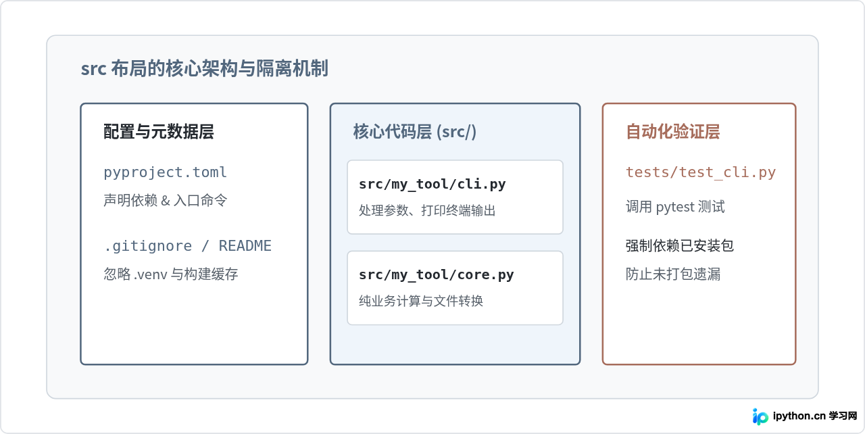Select the heading '核心代码层 (src/)'
This screenshot has height=434, width=865.
[x=415, y=132]
